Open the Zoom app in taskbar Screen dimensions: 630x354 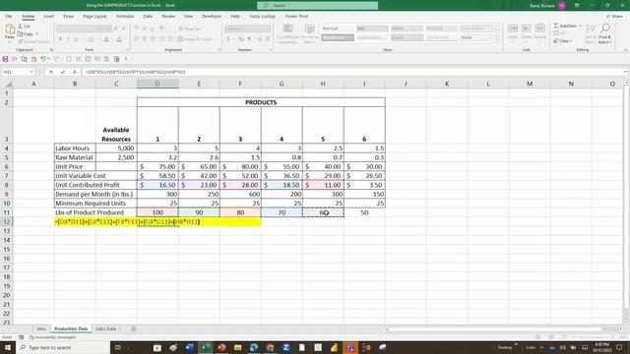285,347
